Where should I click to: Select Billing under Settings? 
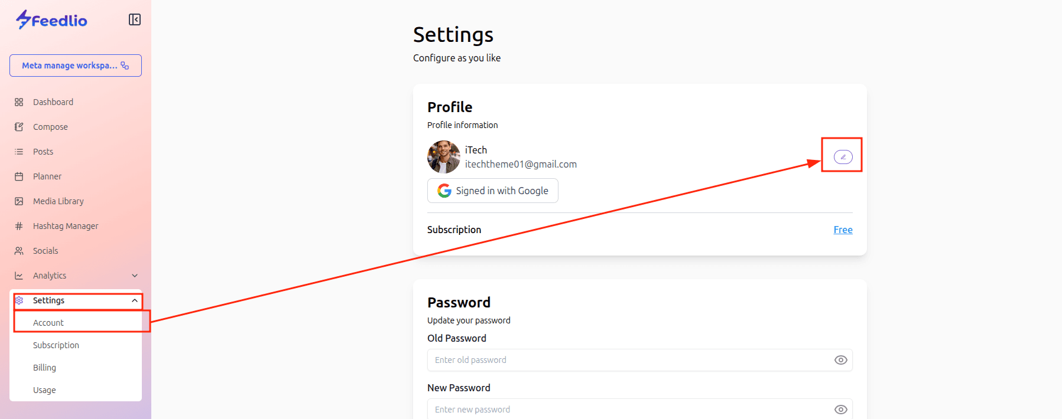pyautogui.click(x=45, y=368)
